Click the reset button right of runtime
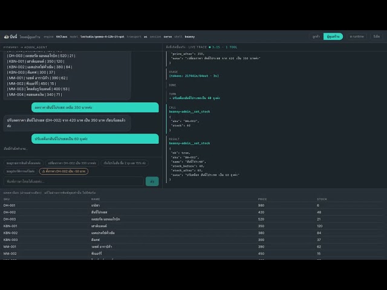The height and width of the screenshot is (290, 387). coord(376,36)
